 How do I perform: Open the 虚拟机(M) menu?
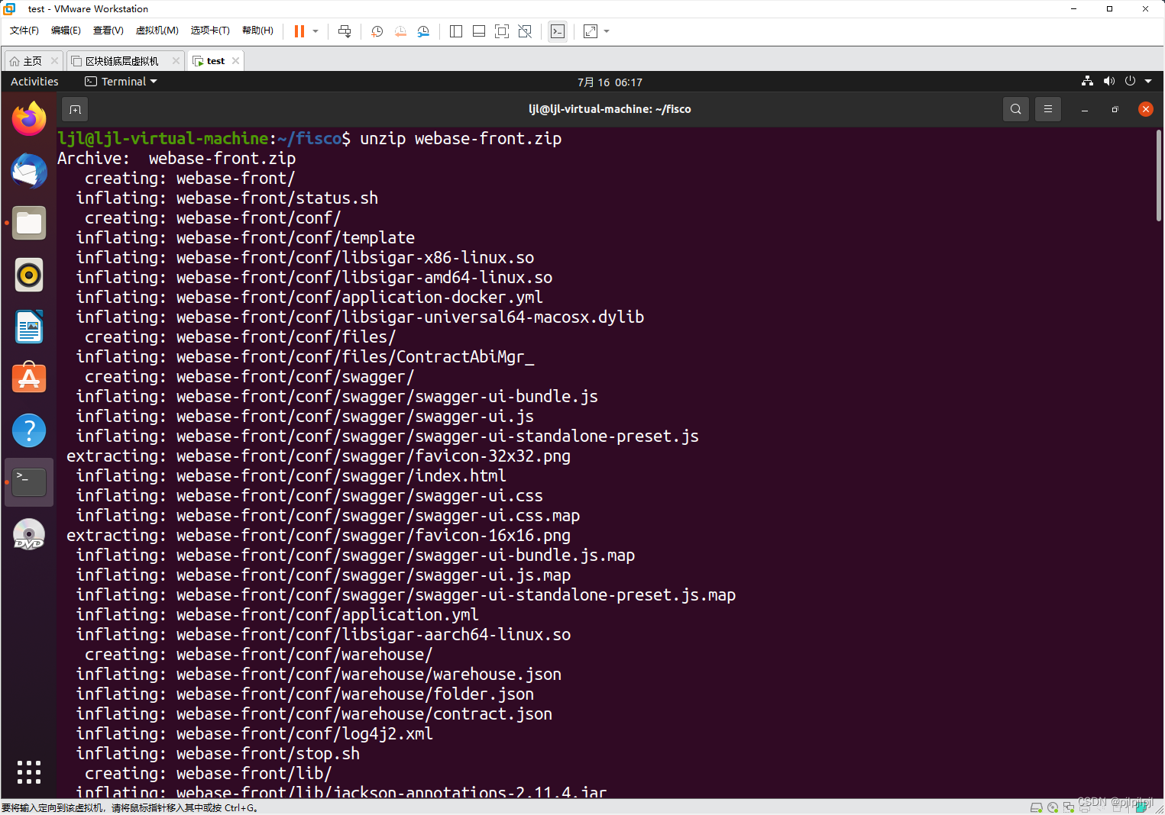pyautogui.click(x=157, y=31)
